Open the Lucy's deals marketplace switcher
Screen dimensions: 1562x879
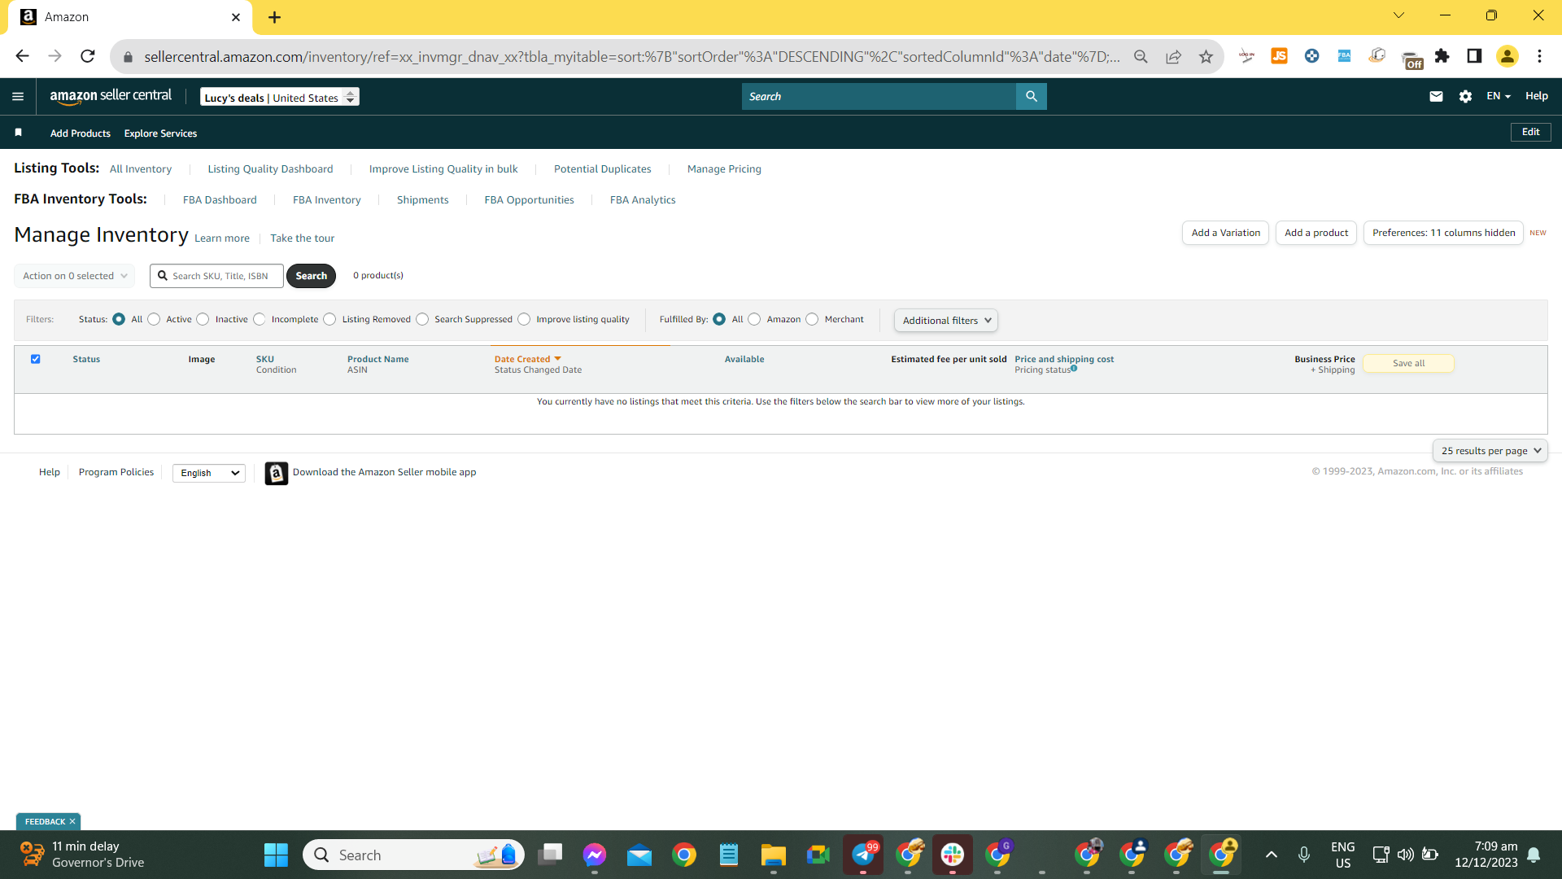coord(280,97)
